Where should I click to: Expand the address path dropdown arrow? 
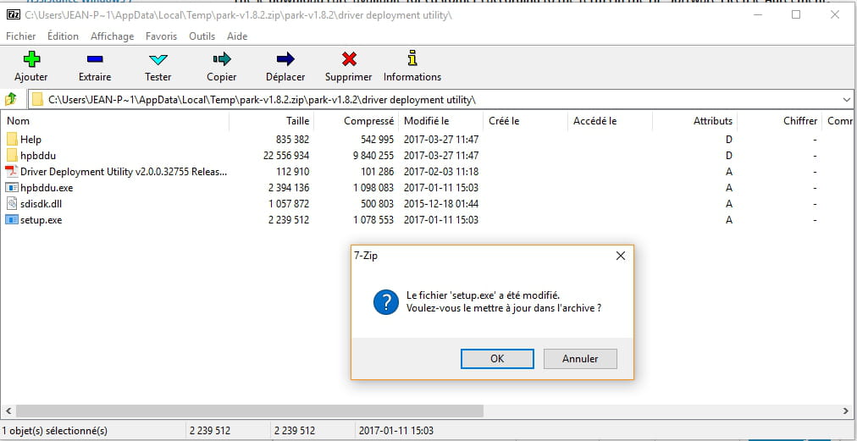[x=847, y=99]
